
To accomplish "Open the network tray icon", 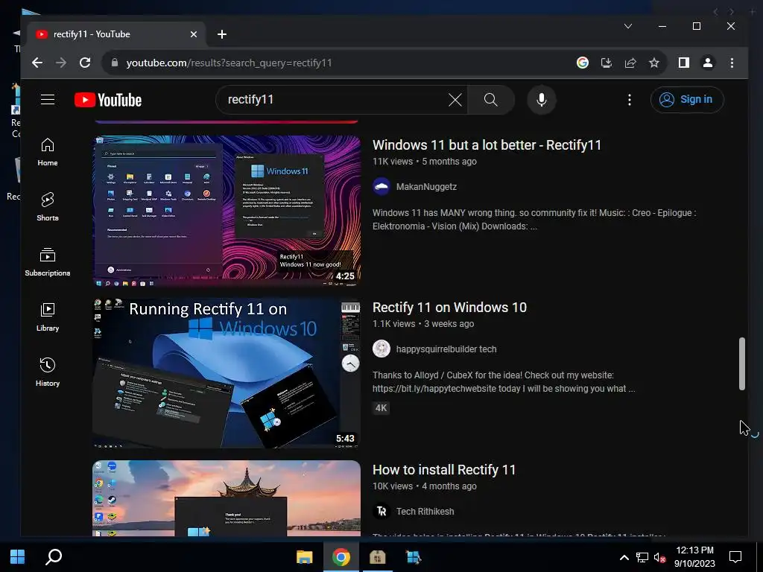I will pos(642,557).
